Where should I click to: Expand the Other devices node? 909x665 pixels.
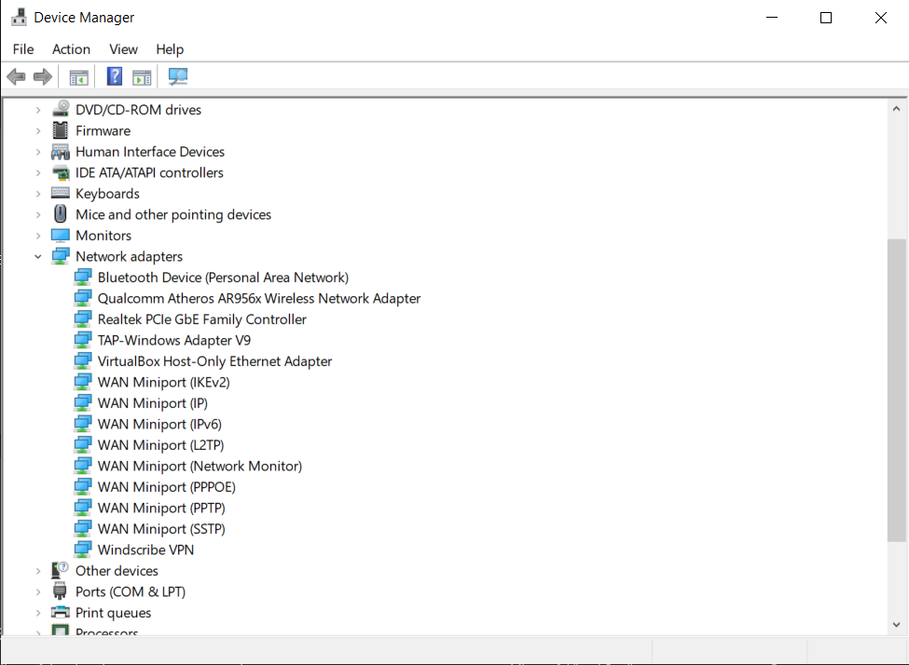point(38,571)
